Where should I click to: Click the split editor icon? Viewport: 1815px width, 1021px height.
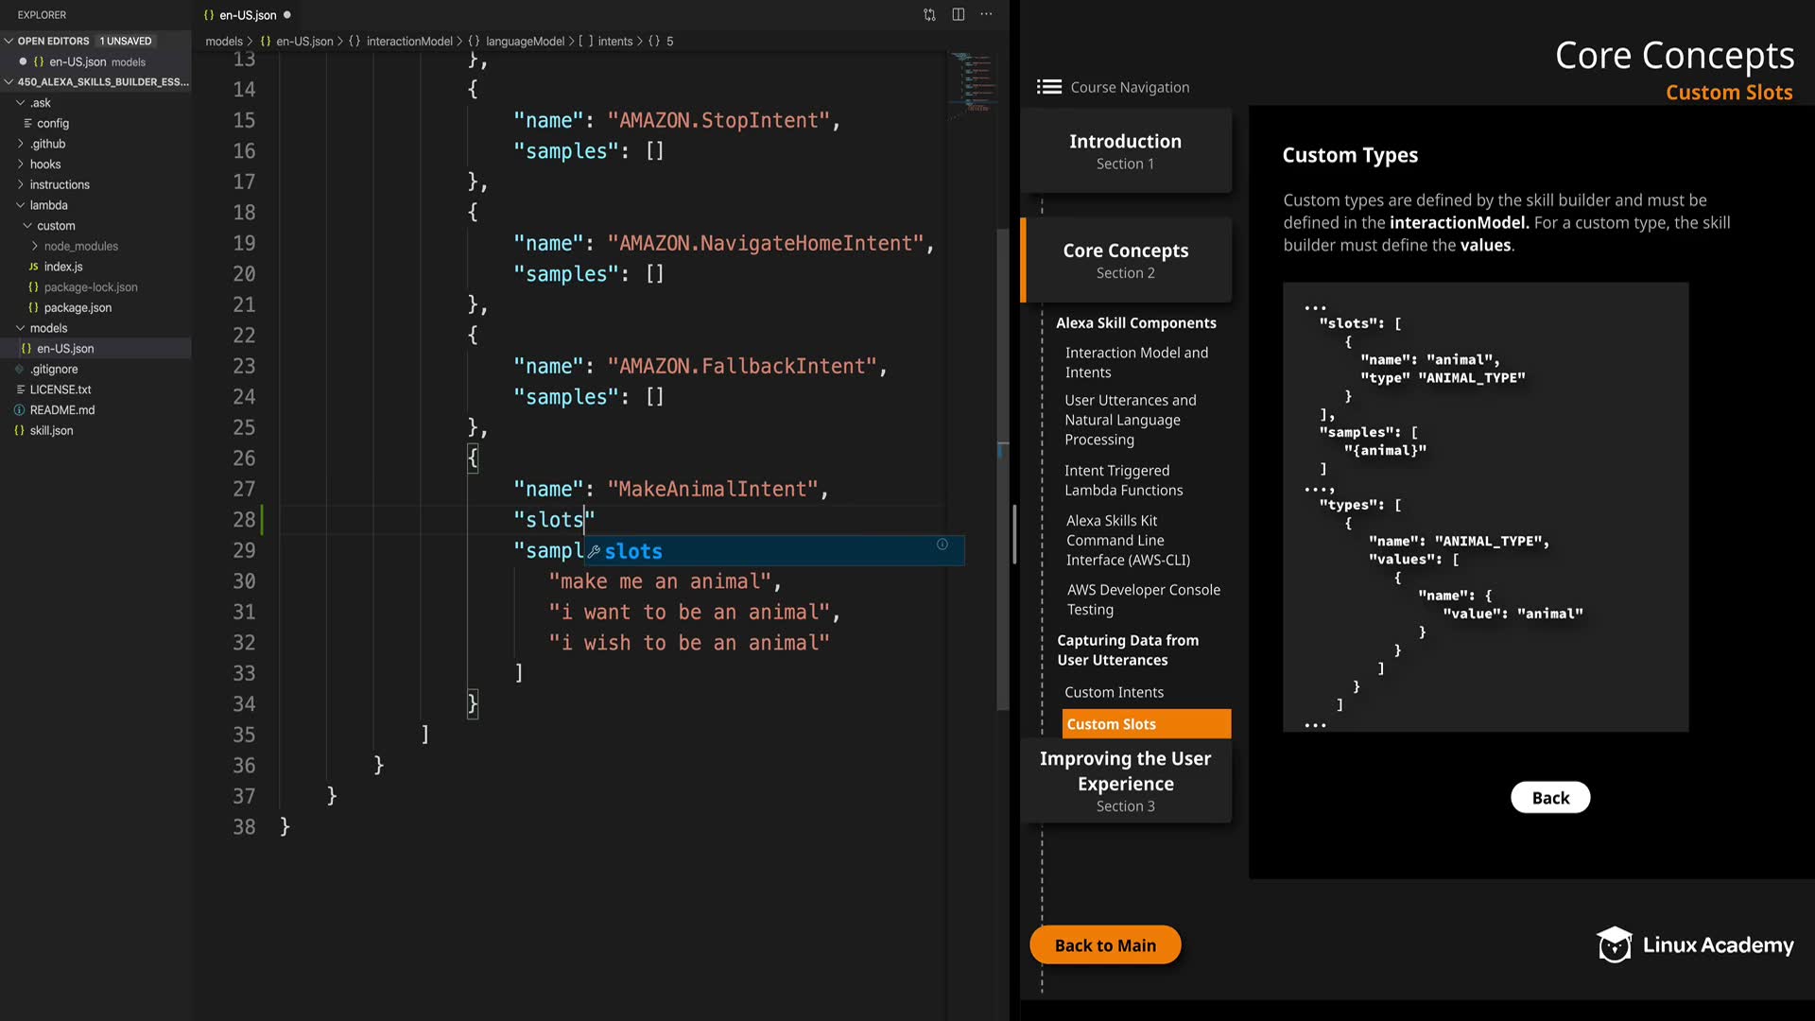pos(958,15)
